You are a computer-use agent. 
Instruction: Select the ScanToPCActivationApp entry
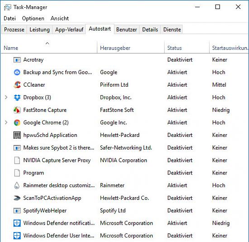click(x=52, y=198)
